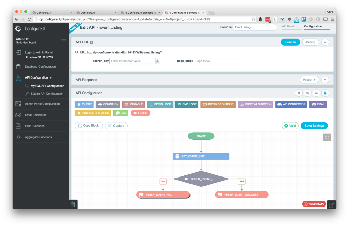Focus the search_key parameter field

pyautogui.click(x=133, y=61)
